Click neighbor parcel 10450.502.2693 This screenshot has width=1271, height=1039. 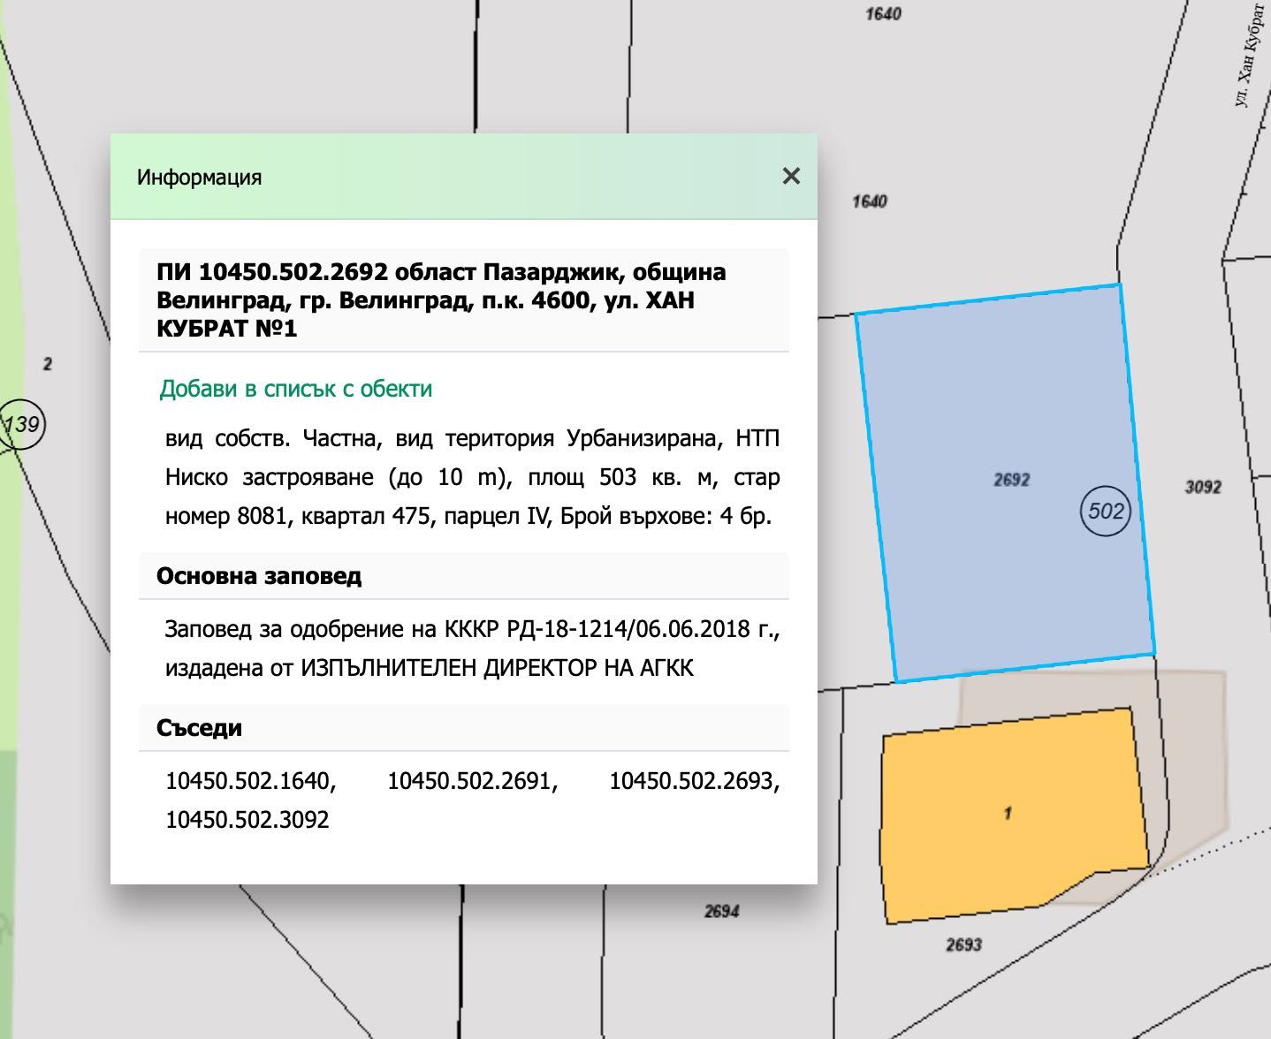click(695, 781)
